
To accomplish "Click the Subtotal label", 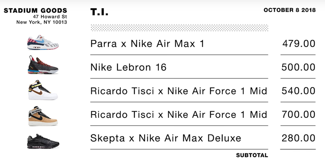I will (x=252, y=155).
